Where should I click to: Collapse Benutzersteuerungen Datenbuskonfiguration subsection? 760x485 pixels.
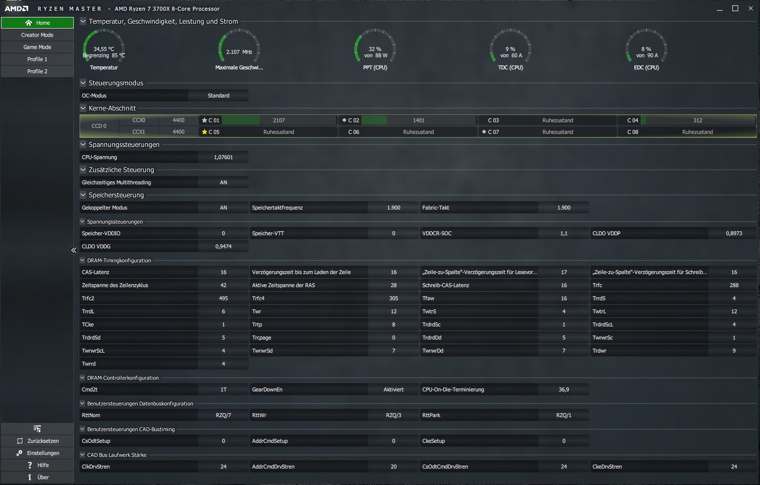[x=83, y=404]
